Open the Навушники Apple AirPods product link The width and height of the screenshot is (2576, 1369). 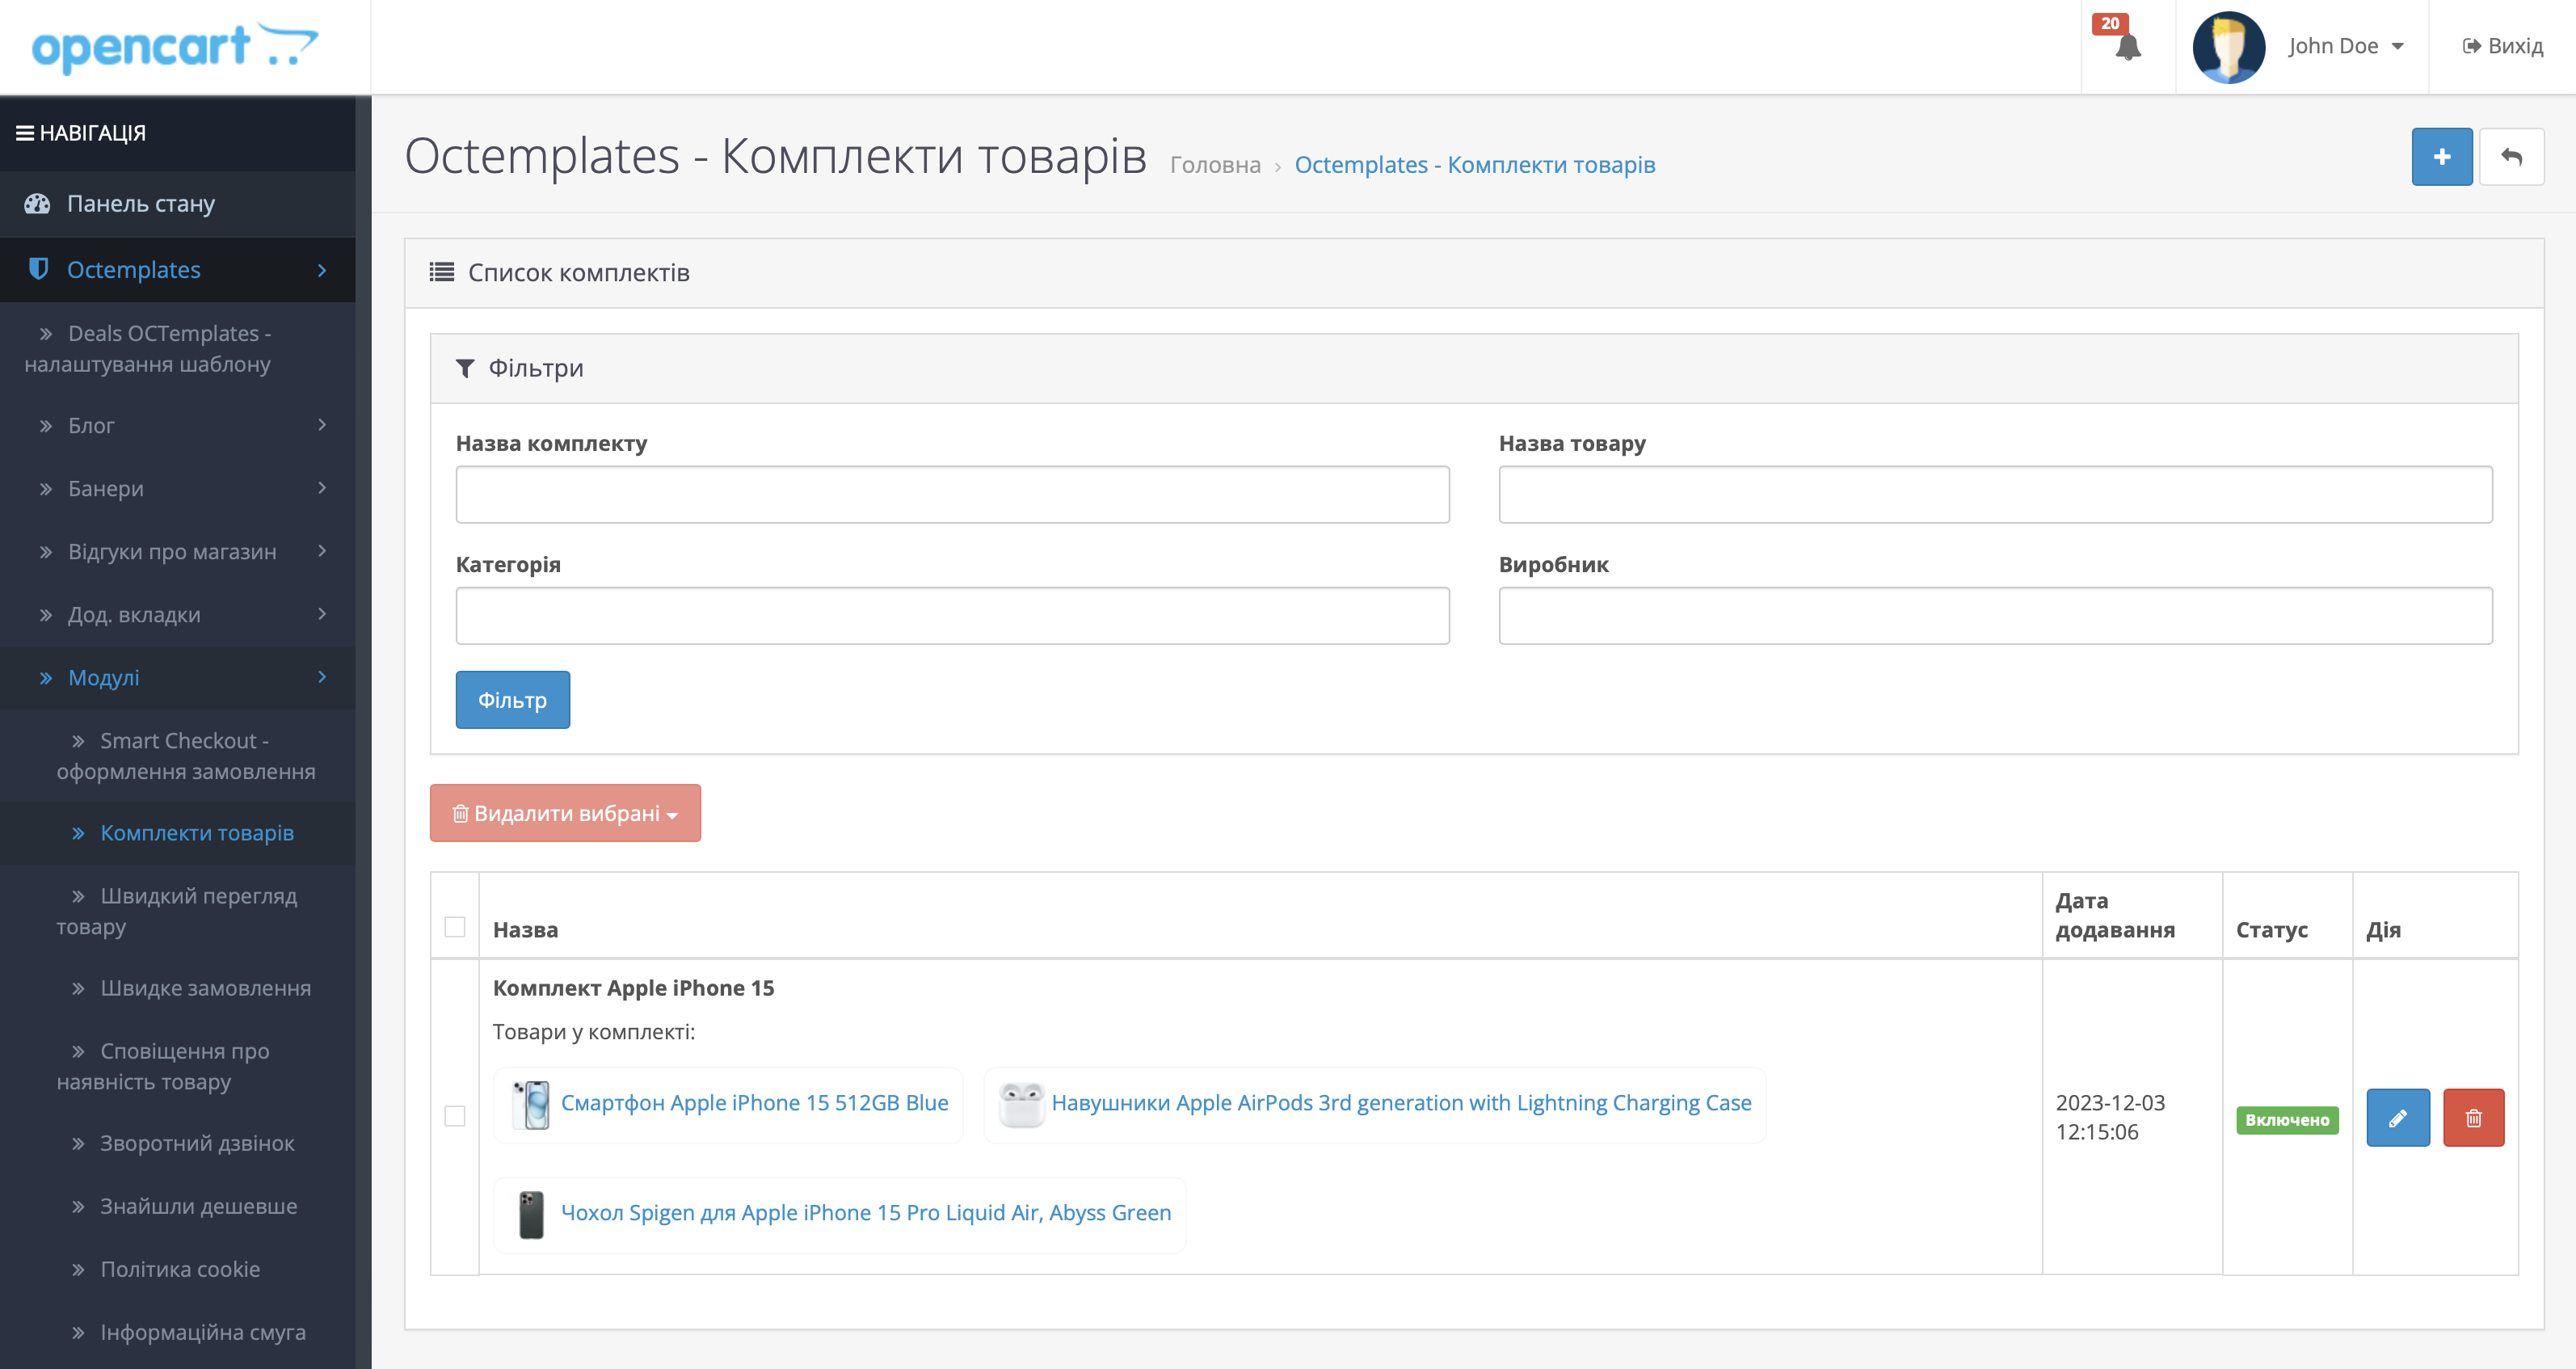point(1401,1103)
